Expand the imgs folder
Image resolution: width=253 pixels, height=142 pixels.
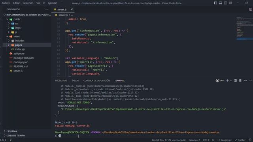click(x=9, y=28)
